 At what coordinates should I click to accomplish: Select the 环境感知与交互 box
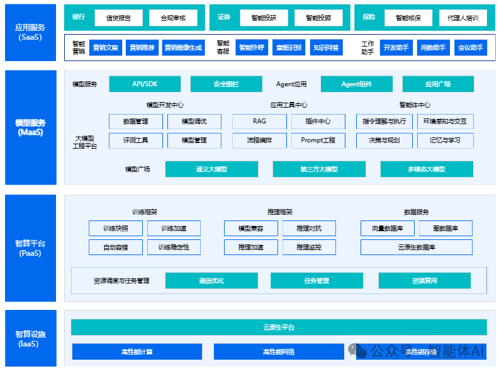coord(446,122)
